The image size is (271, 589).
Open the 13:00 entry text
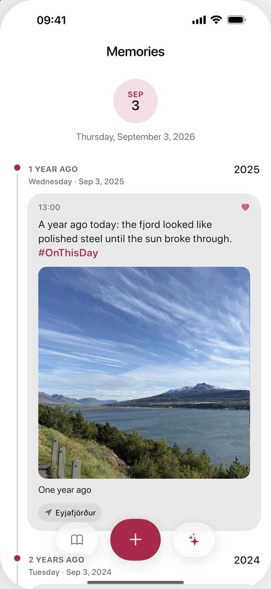click(x=135, y=232)
